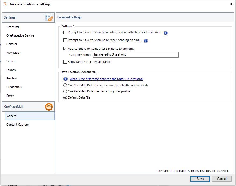
Task: Click the orange OnePlaceMail envelope icon
Action: [x=49, y=107]
